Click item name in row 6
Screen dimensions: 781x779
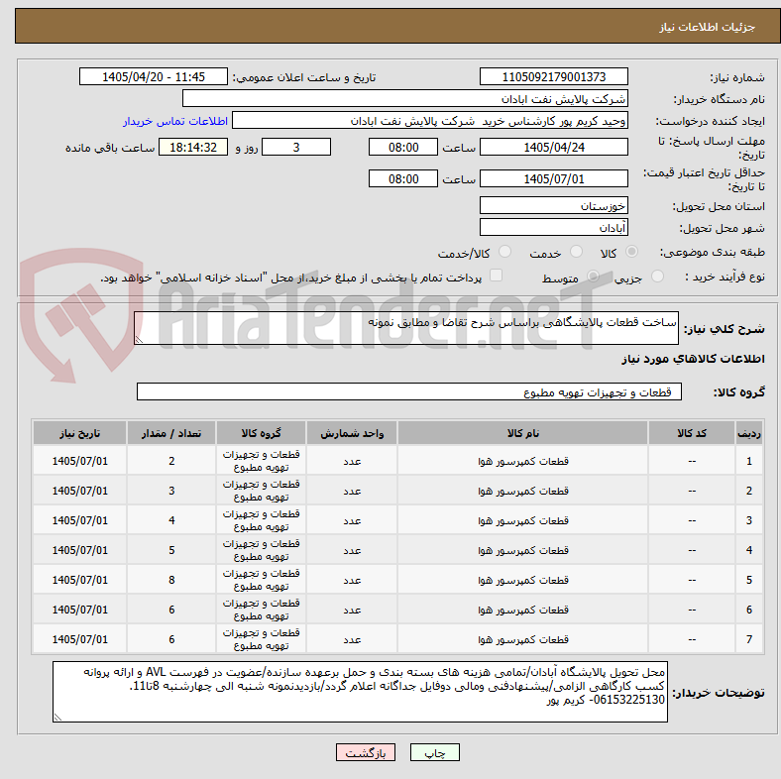click(x=523, y=610)
